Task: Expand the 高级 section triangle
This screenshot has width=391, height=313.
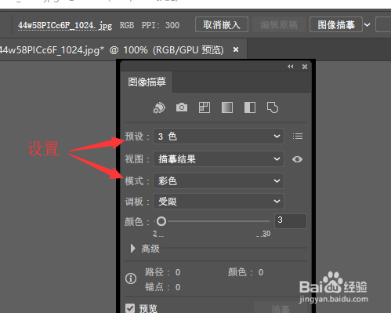Action: pos(132,249)
